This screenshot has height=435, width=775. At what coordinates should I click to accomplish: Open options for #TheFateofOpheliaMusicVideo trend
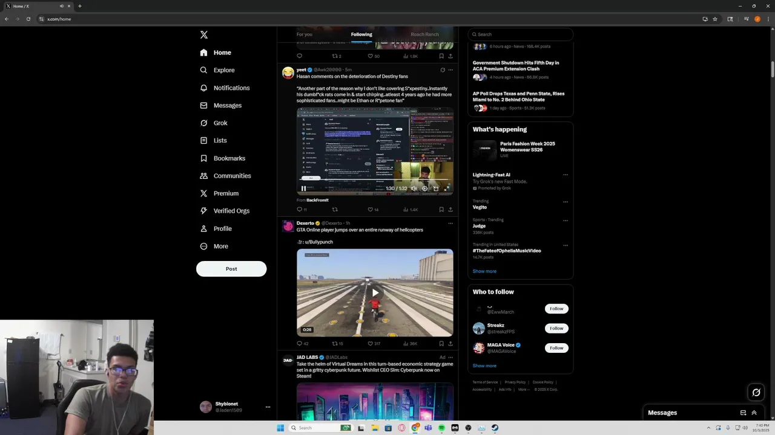[x=566, y=245]
